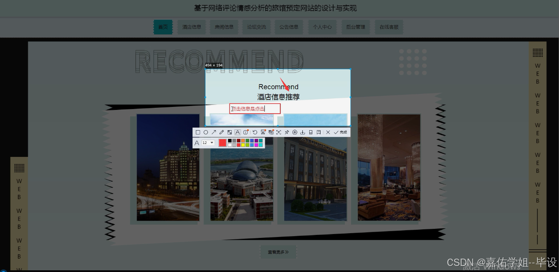
Task: Pick the yellow color swatch
Action: pos(243,145)
